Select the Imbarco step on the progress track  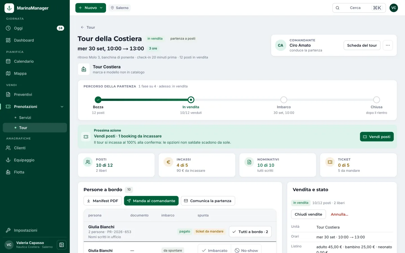(284, 100)
